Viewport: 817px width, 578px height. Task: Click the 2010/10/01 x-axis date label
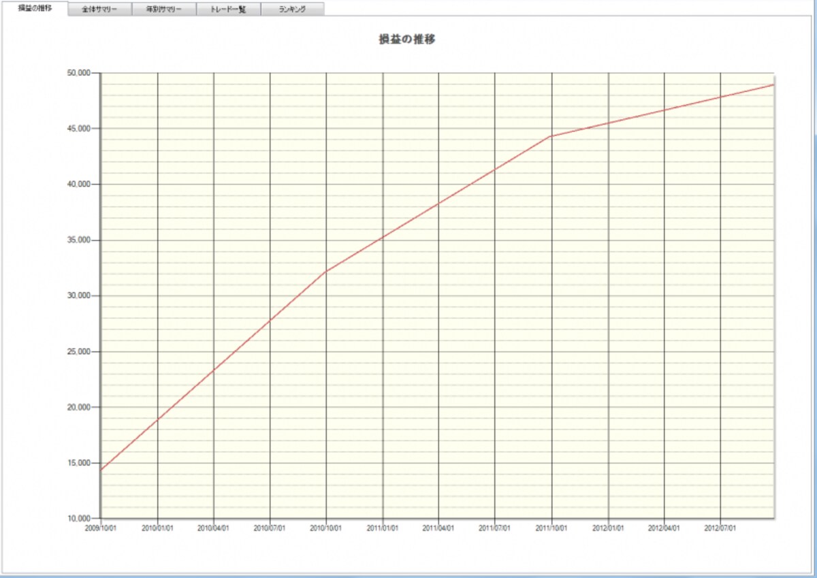326,528
